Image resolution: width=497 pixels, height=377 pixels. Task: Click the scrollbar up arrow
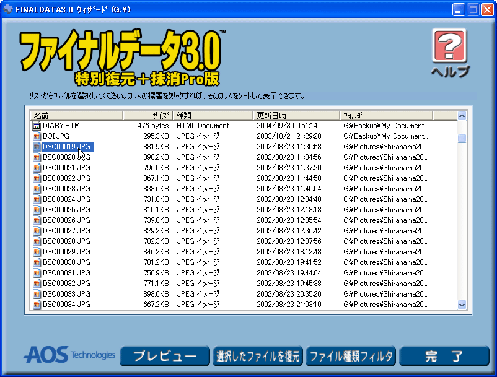point(462,116)
